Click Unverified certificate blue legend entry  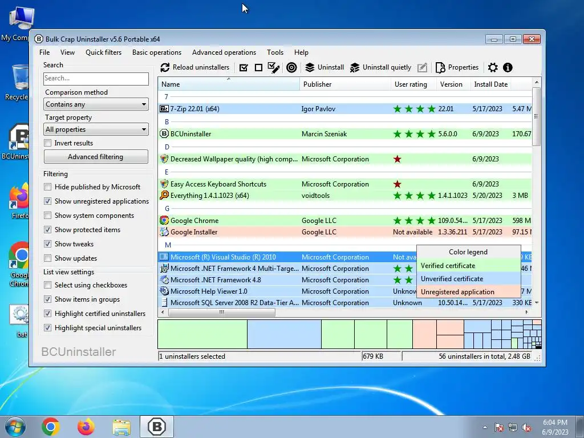(x=469, y=278)
